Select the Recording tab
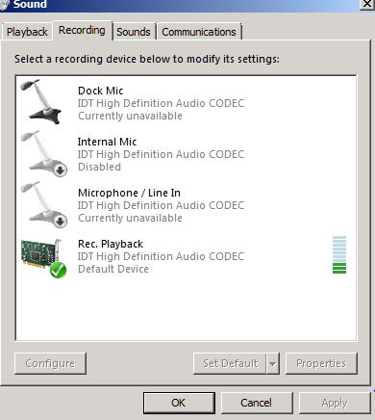Image resolution: width=375 pixels, height=420 pixels. [x=82, y=30]
